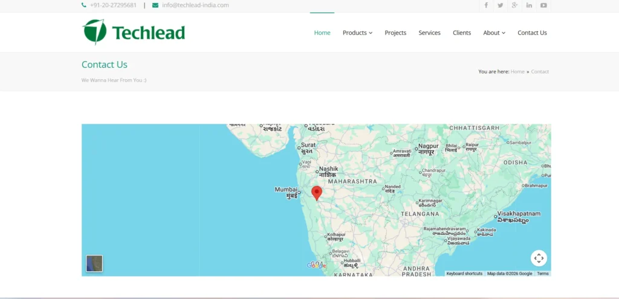Open the Twitter social icon
Image resolution: width=619 pixels, height=299 pixels.
tap(500, 5)
